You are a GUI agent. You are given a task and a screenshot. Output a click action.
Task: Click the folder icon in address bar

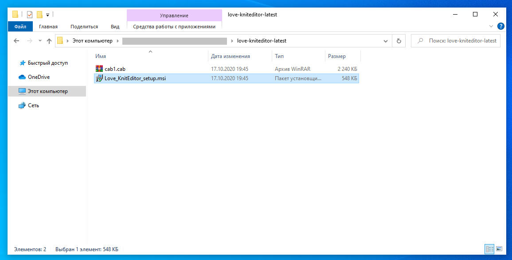point(60,41)
